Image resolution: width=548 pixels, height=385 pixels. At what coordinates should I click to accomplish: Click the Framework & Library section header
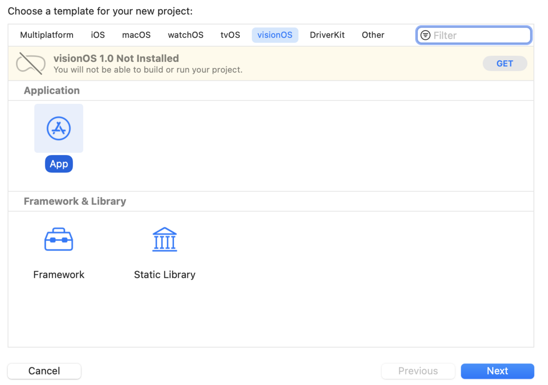point(75,201)
